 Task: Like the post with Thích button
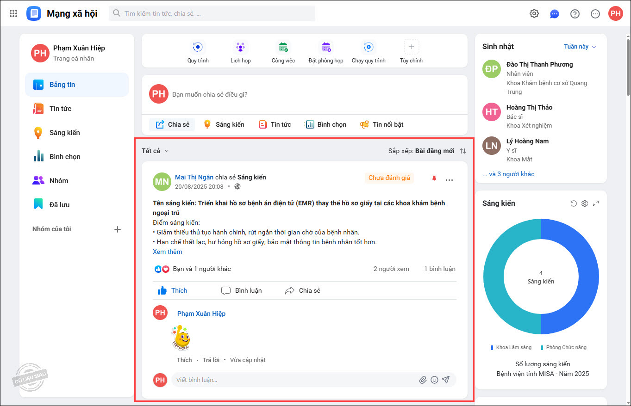pyautogui.click(x=173, y=290)
